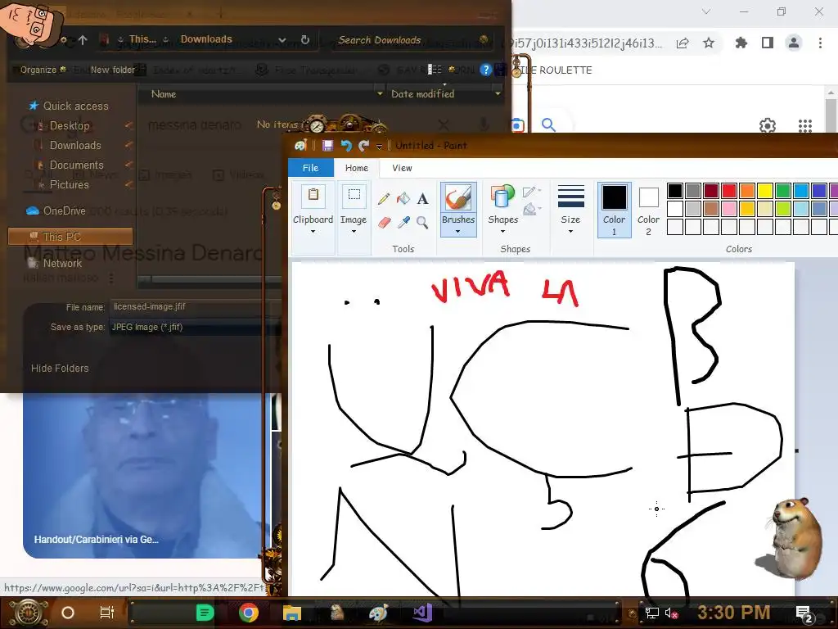Screen dimensions: 838x629
Task: Open the notifications action center icon
Action: 804,613
